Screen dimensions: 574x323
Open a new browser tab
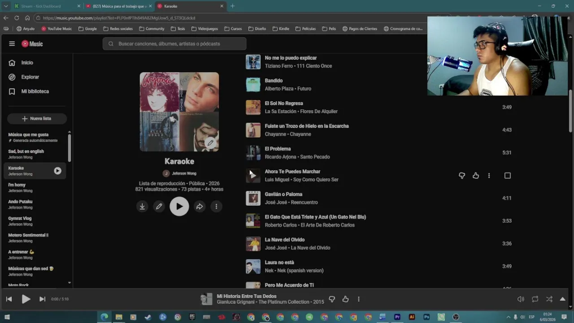click(x=232, y=6)
